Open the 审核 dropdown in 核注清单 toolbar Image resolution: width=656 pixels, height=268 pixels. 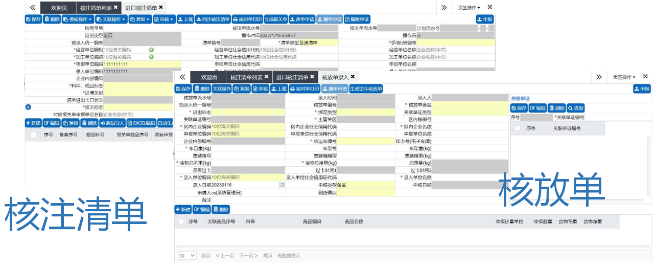164,19
